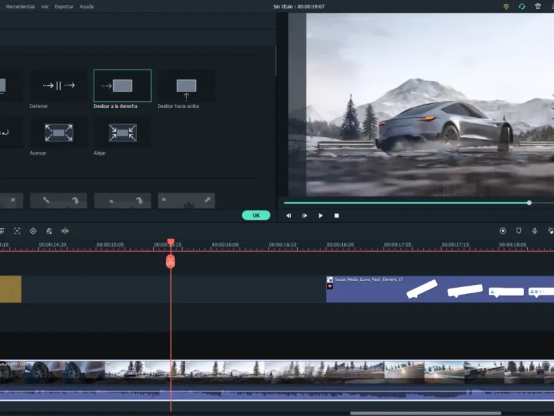This screenshot has width=554, height=416.
Task: Click the preview progress slider handle
Action: (x=529, y=202)
